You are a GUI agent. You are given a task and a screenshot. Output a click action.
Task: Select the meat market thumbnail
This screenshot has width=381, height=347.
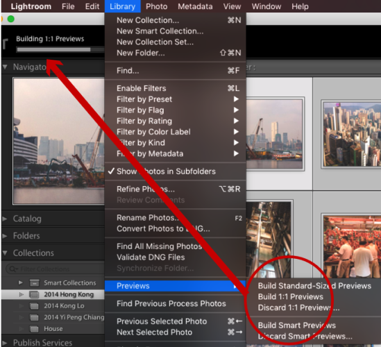[352, 246]
